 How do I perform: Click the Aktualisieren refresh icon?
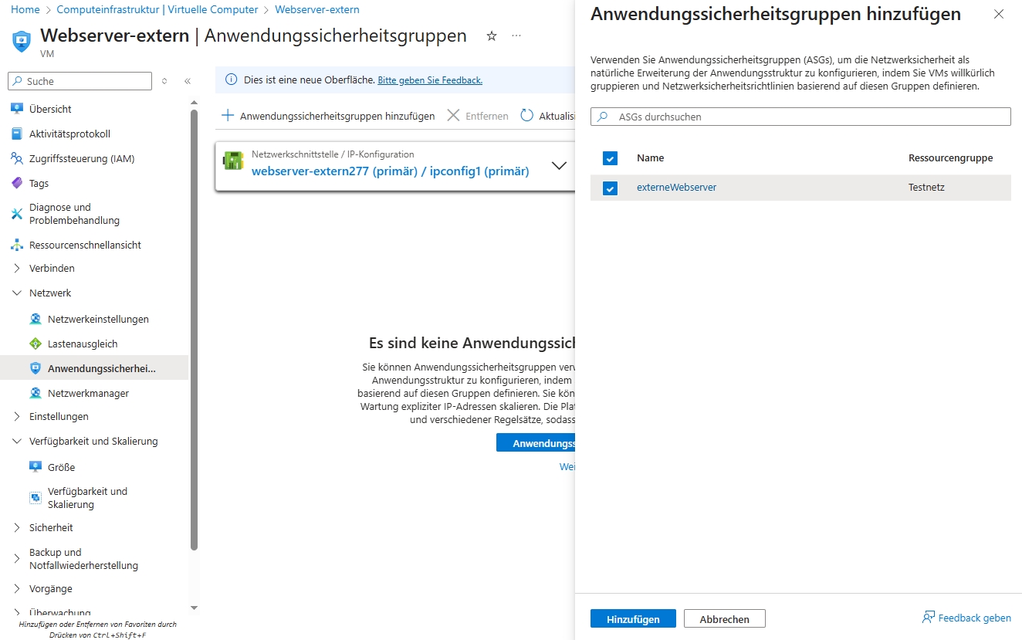[x=527, y=116]
